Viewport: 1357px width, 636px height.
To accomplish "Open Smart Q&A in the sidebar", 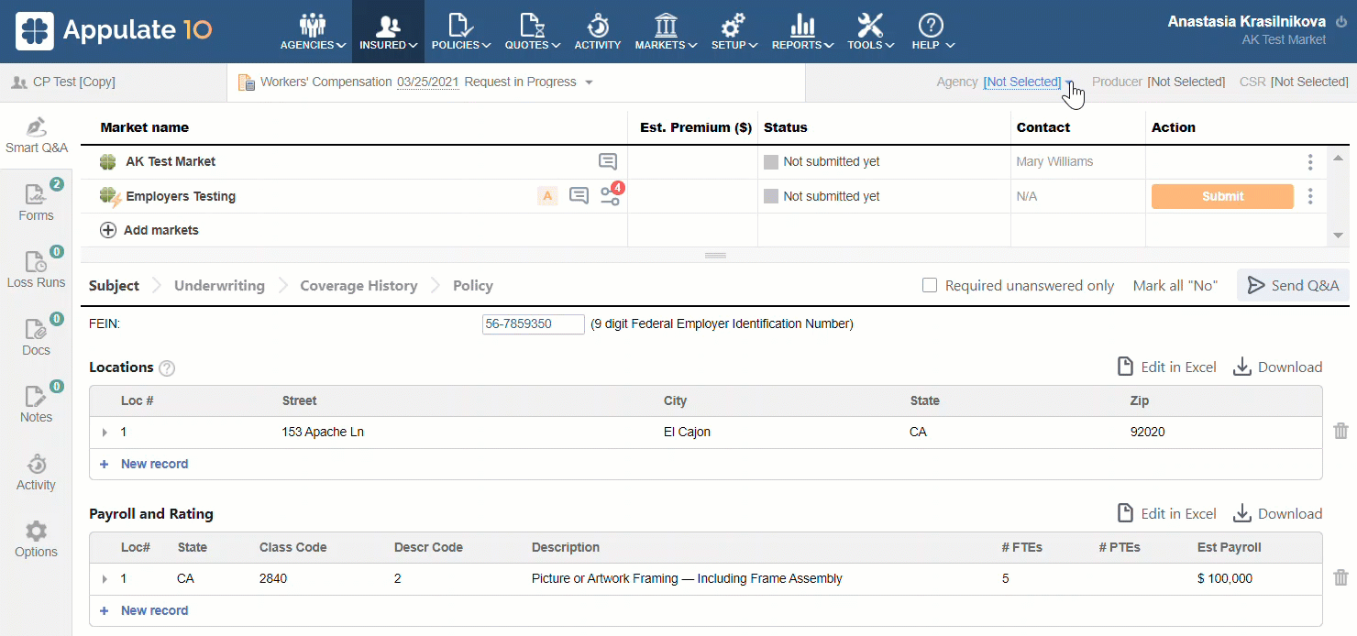I will 36,136.
